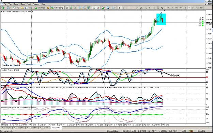Expand the Indicators dropdown arrow
Image resolution: width=213 pixels, height=133 pixels.
click(105, 8)
